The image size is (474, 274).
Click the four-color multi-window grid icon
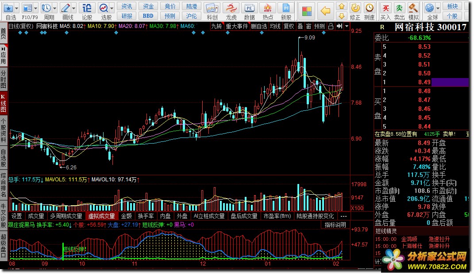[307, 11]
